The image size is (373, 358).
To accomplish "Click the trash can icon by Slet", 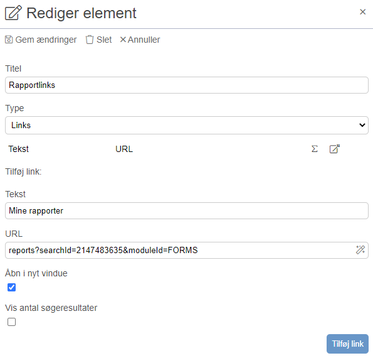I will coord(90,40).
